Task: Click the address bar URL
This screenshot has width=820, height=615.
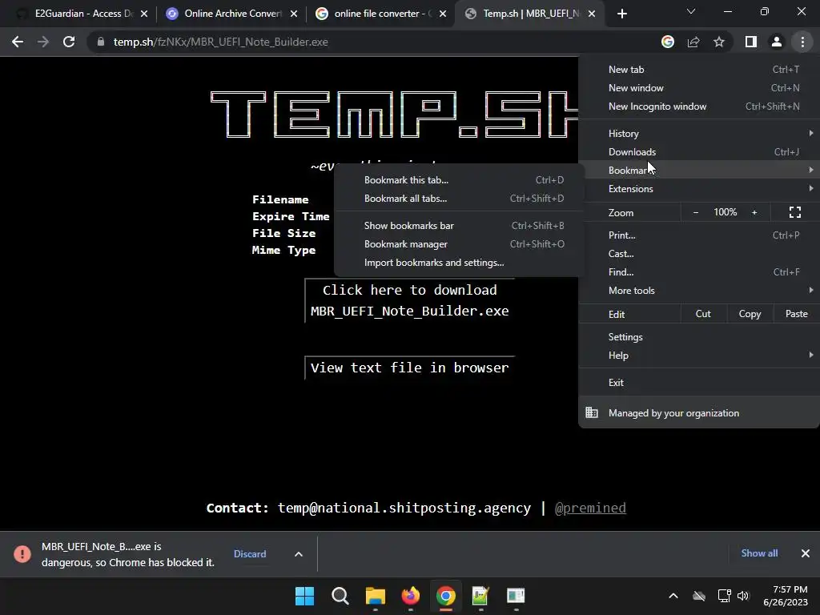Action: point(221,42)
